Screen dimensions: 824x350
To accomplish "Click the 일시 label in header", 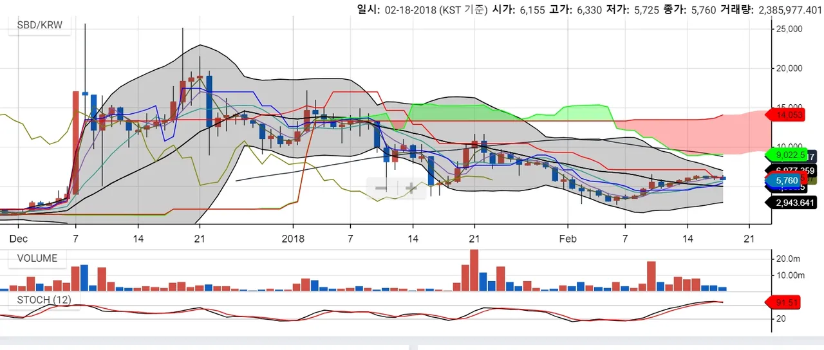I will point(368,10).
